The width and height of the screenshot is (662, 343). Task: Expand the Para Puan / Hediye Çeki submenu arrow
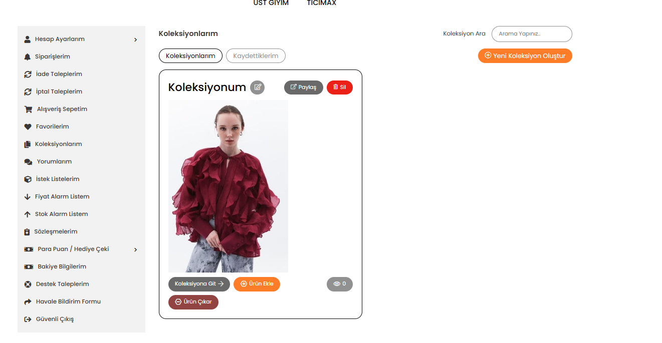point(135,249)
